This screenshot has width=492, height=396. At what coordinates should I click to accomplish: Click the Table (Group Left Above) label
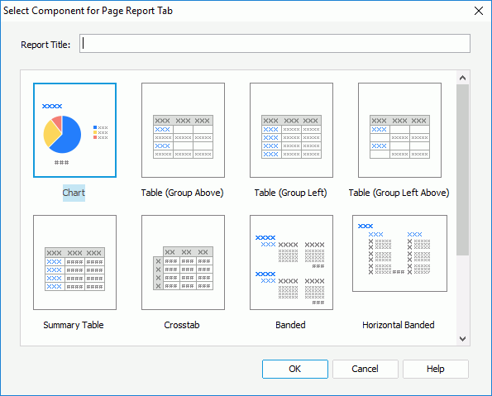tap(399, 193)
